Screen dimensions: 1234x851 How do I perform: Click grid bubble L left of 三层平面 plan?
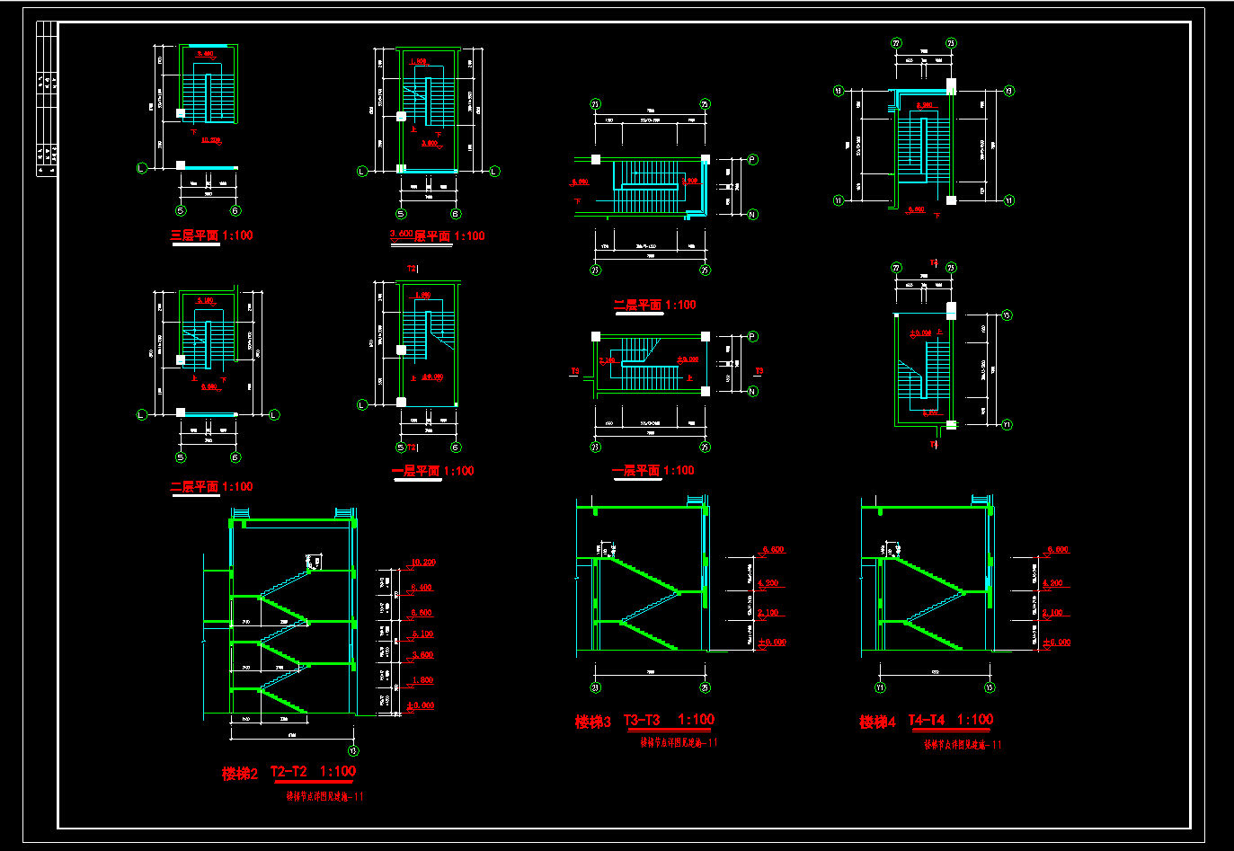click(141, 168)
